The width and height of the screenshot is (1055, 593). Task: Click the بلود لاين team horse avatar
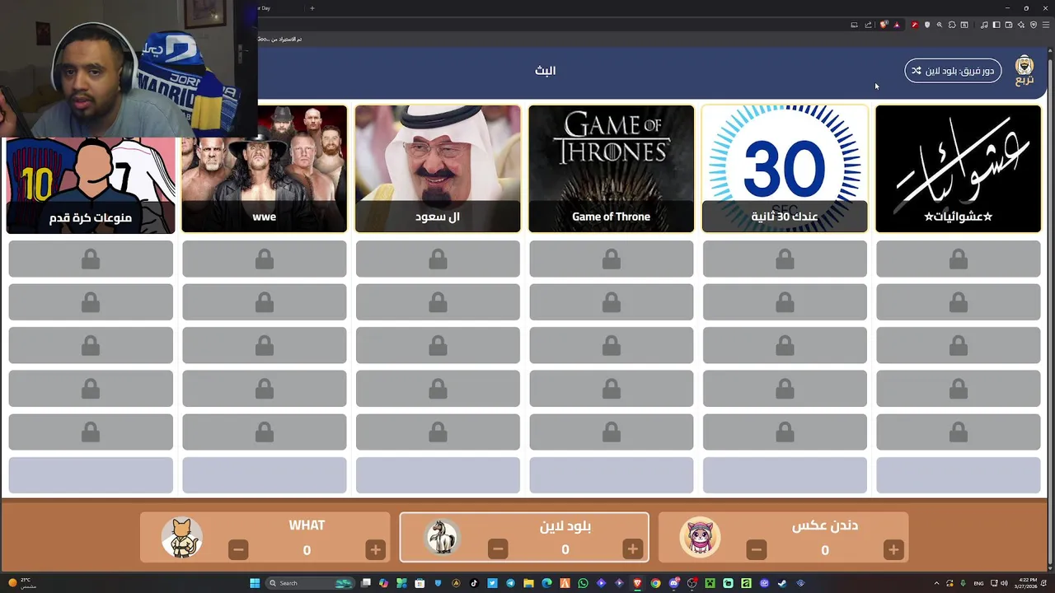[442, 537]
